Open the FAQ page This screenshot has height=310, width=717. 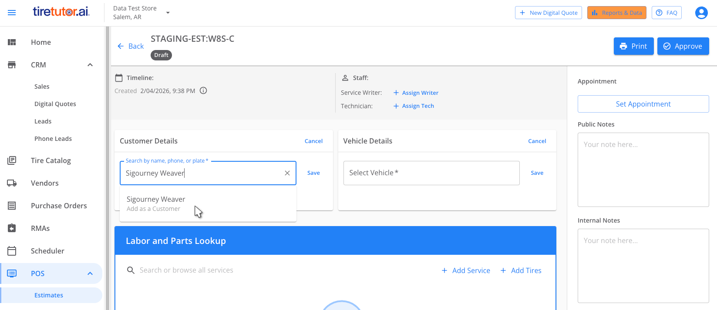[667, 13]
